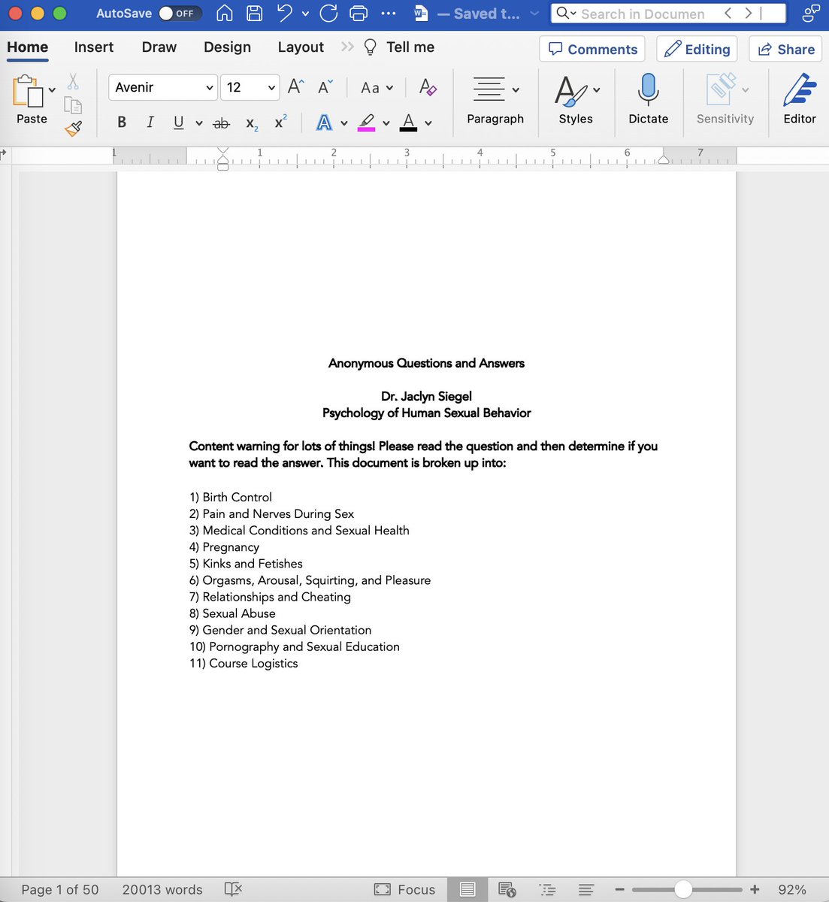Apply Superscript formatting
829x902 pixels.
point(280,122)
